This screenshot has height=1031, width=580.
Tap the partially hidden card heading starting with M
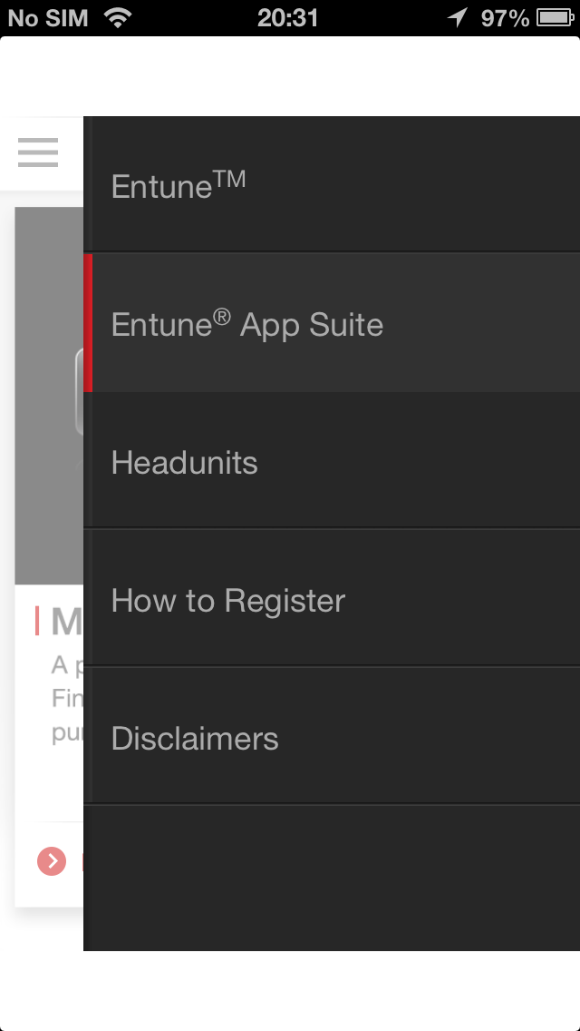click(x=67, y=622)
